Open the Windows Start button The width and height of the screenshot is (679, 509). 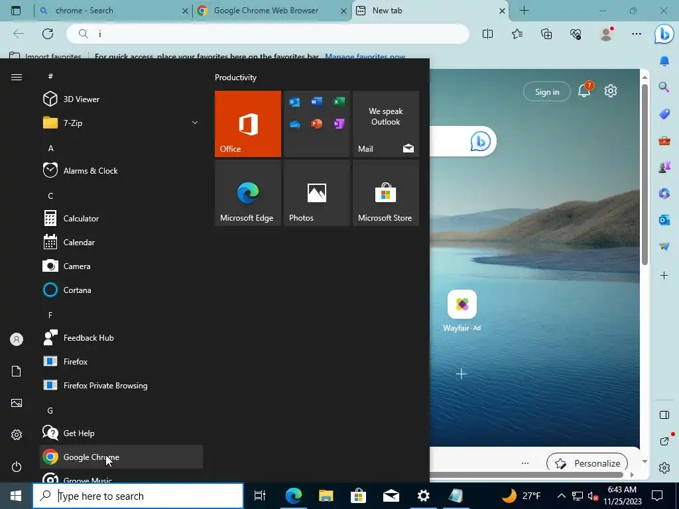(x=16, y=496)
